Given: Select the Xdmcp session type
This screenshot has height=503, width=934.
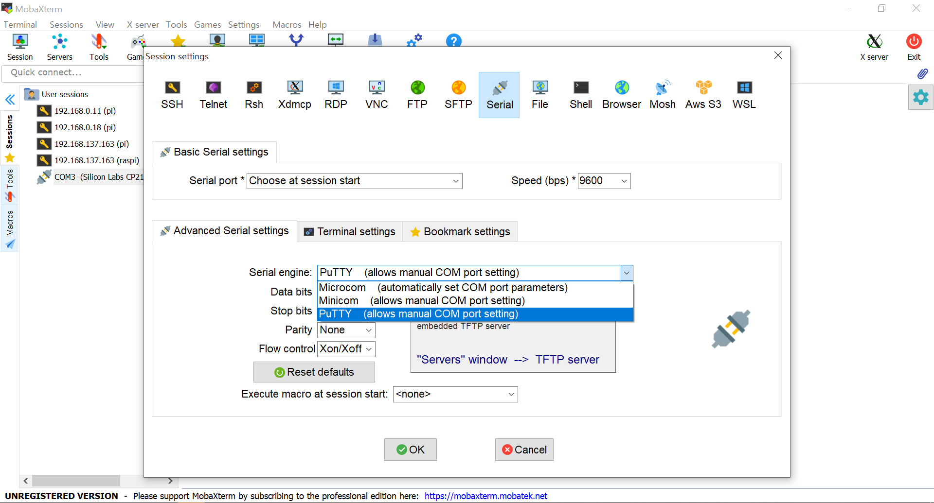Looking at the screenshot, I should click(295, 95).
